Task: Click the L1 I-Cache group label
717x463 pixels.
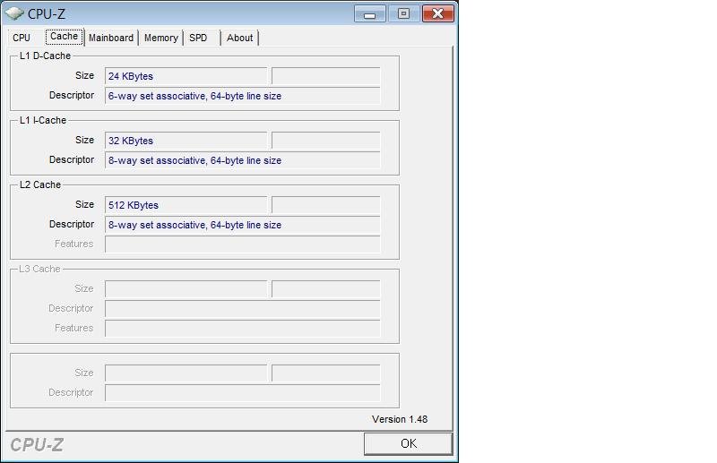Action: tap(43, 120)
